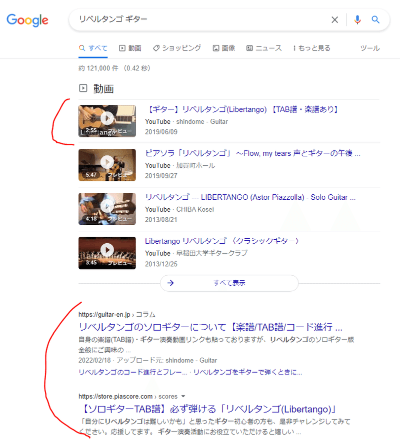Click the arrow icon in すべて表示 button
This screenshot has height=442, width=400.
(x=170, y=283)
